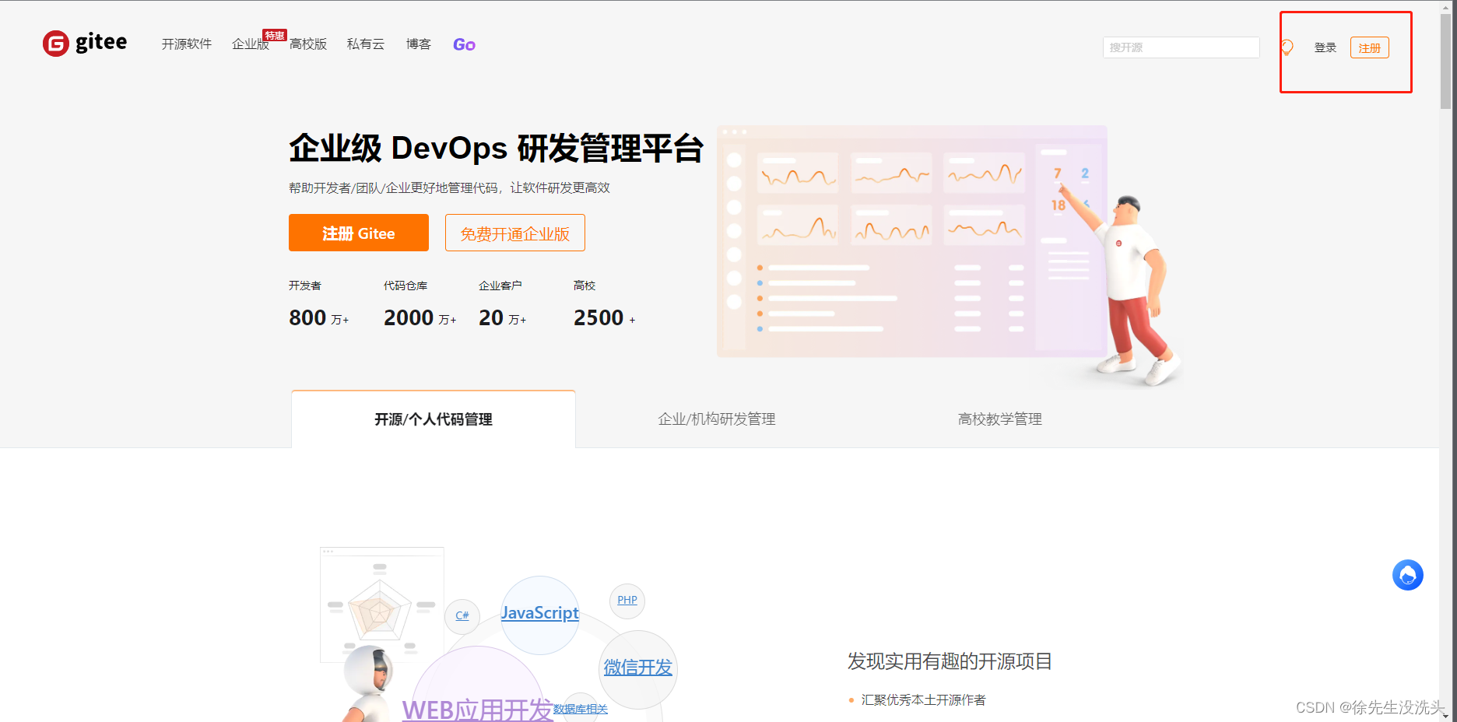Open the 企业版 nav item
1457x722 pixels.
250,44
